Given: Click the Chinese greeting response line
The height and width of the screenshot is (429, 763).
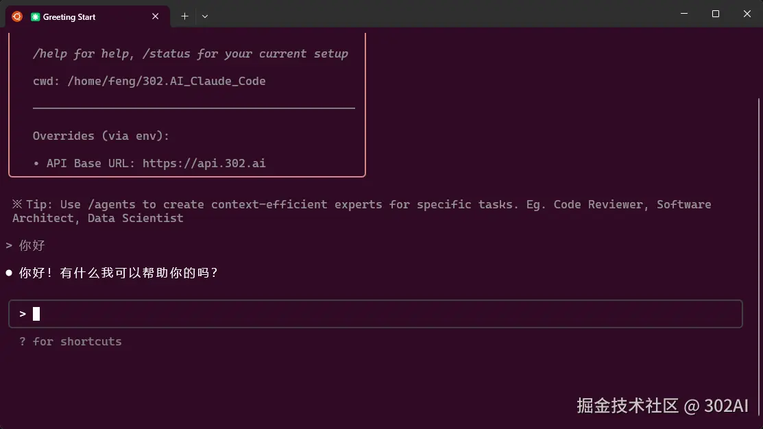Looking at the screenshot, I should coord(118,273).
